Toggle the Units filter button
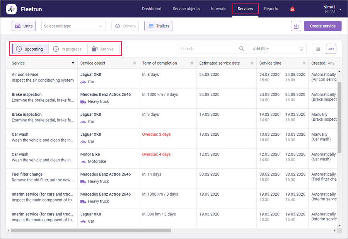Image resolution: width=348 pixels, height=239 pixels. pyautogui.click(x=24, y=26)
